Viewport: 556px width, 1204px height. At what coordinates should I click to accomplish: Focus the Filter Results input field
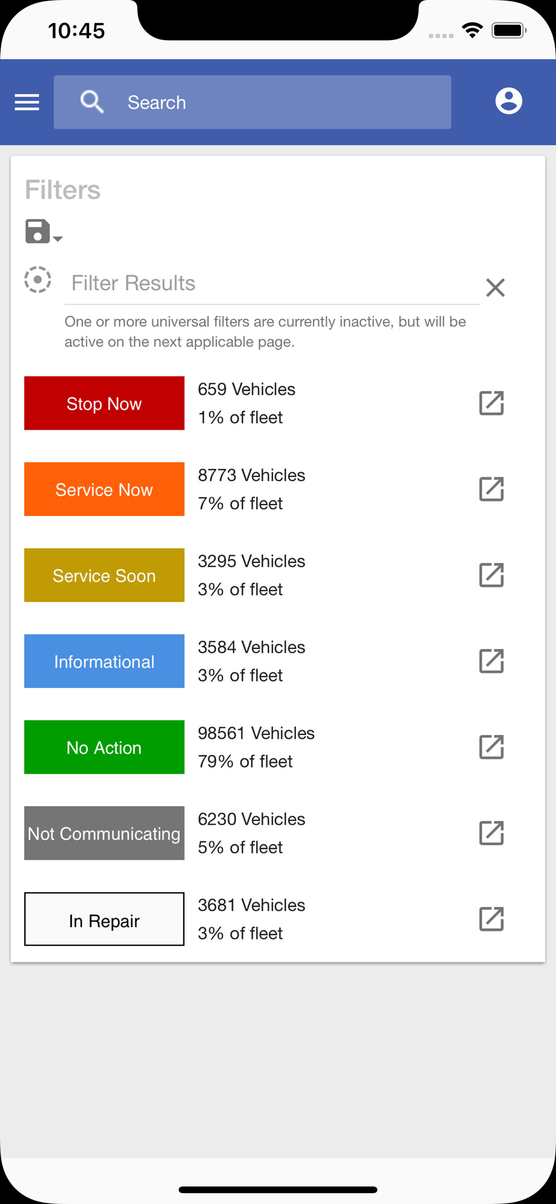(x=272, y=284)
